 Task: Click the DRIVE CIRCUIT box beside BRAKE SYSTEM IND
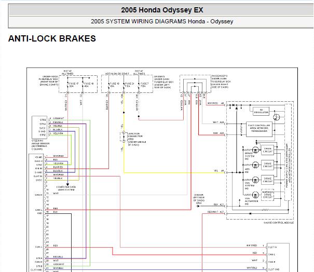point(267,150)
